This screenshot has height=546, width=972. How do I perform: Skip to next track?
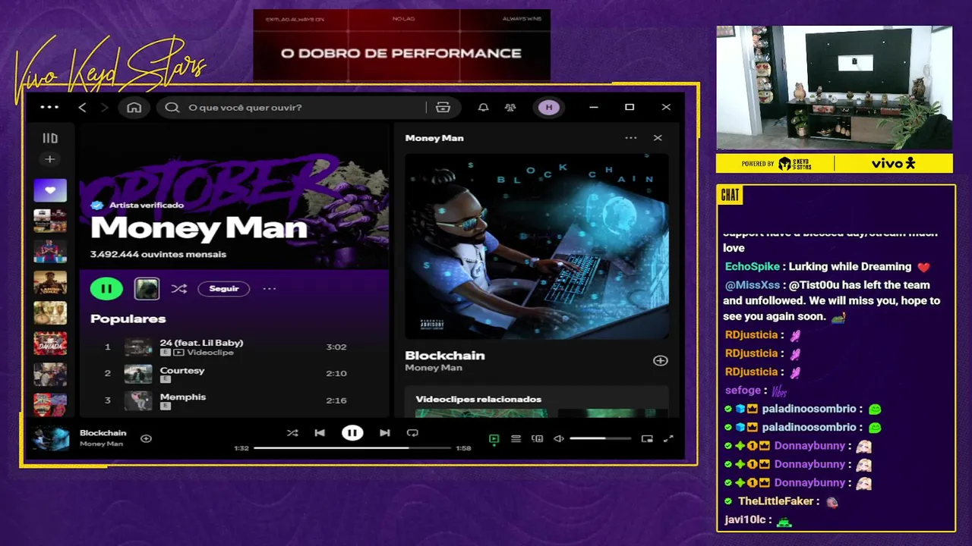tap(385, 433)
